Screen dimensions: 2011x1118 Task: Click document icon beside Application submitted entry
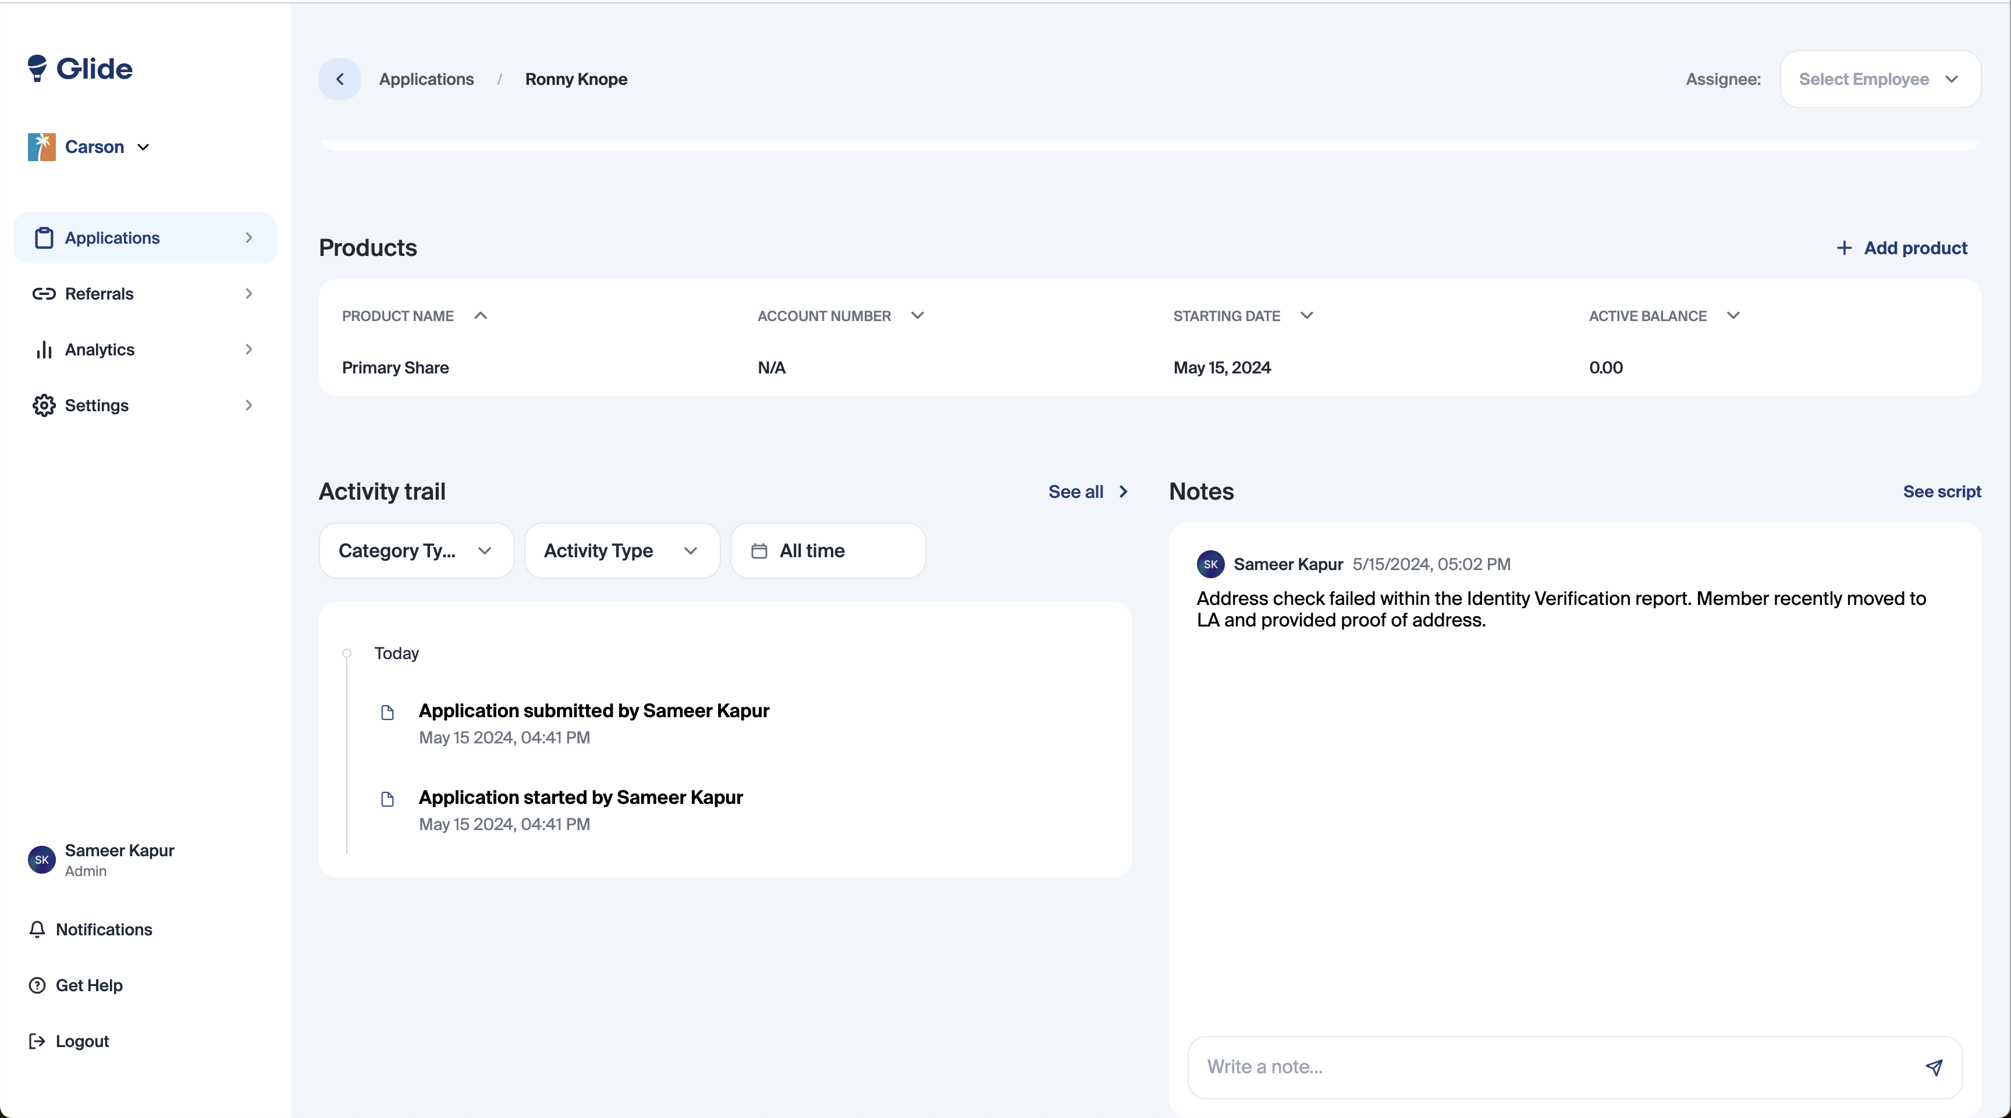387,711
